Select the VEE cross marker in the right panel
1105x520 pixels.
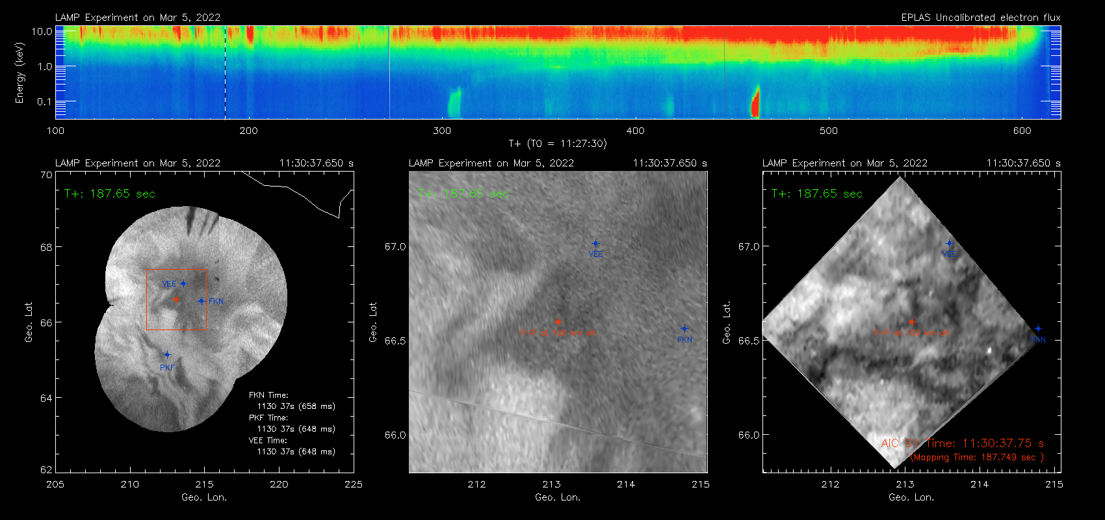pyautogui.click(x=949, y=244)
